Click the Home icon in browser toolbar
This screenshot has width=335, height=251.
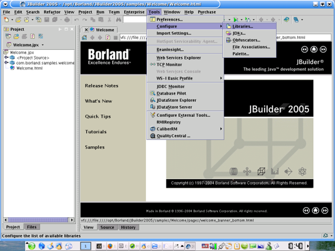click(x=85, y=38)
